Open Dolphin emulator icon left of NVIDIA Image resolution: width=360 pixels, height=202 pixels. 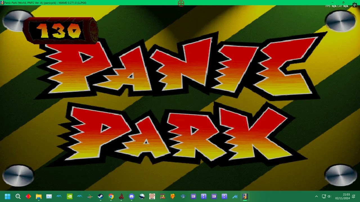pos(59,196)
